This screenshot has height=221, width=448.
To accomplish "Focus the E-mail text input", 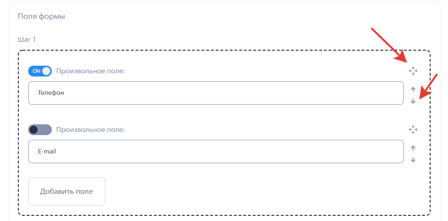I will click(x=216, y=152).
